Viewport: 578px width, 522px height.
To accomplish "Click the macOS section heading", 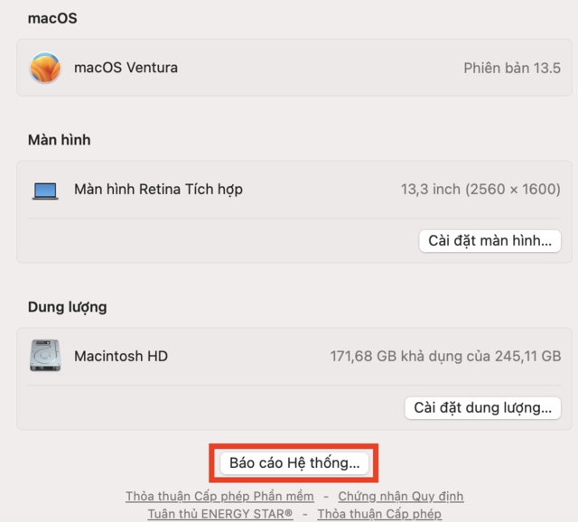I will pyautogui.click(x=52, y=18).
